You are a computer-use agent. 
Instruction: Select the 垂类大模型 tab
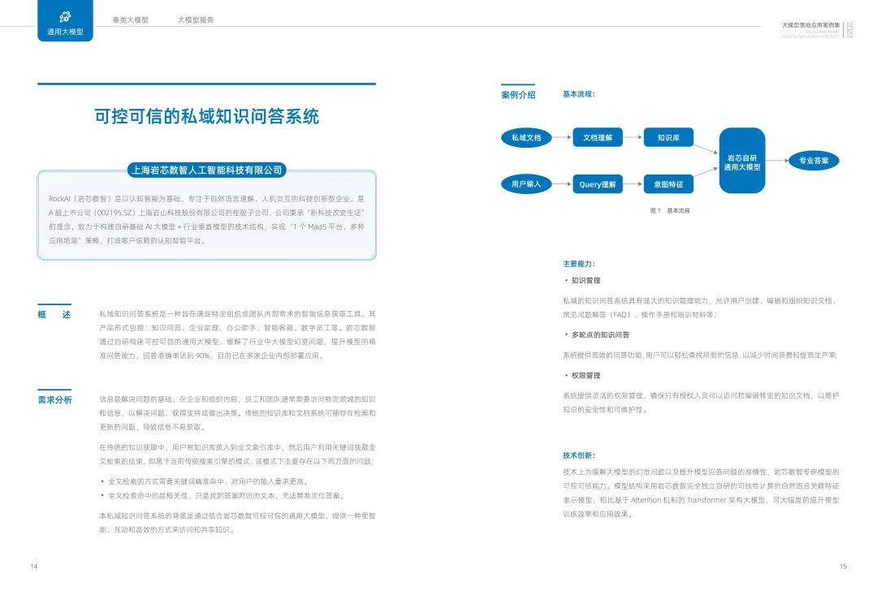(130, 19)
